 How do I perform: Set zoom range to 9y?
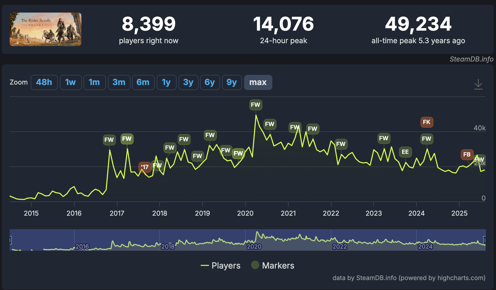pos(232,82)
